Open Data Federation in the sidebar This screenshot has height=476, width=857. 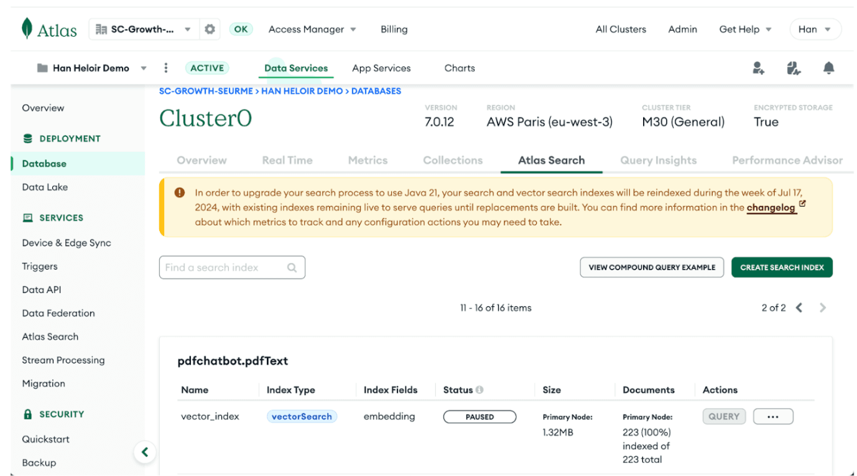coord(58,313)
